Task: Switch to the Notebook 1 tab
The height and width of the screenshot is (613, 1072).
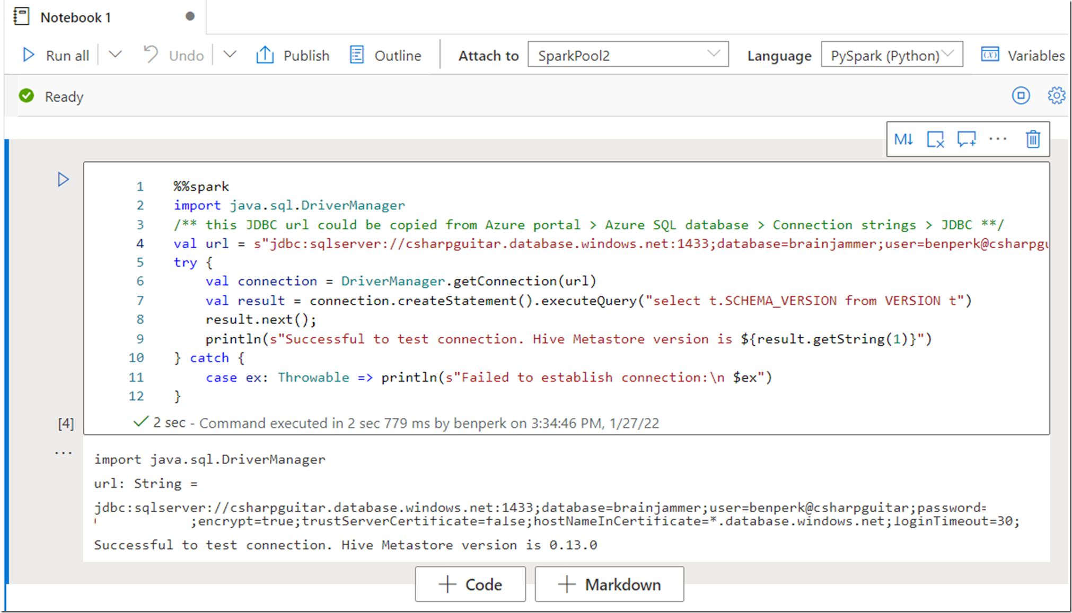Action: (75, 16)
